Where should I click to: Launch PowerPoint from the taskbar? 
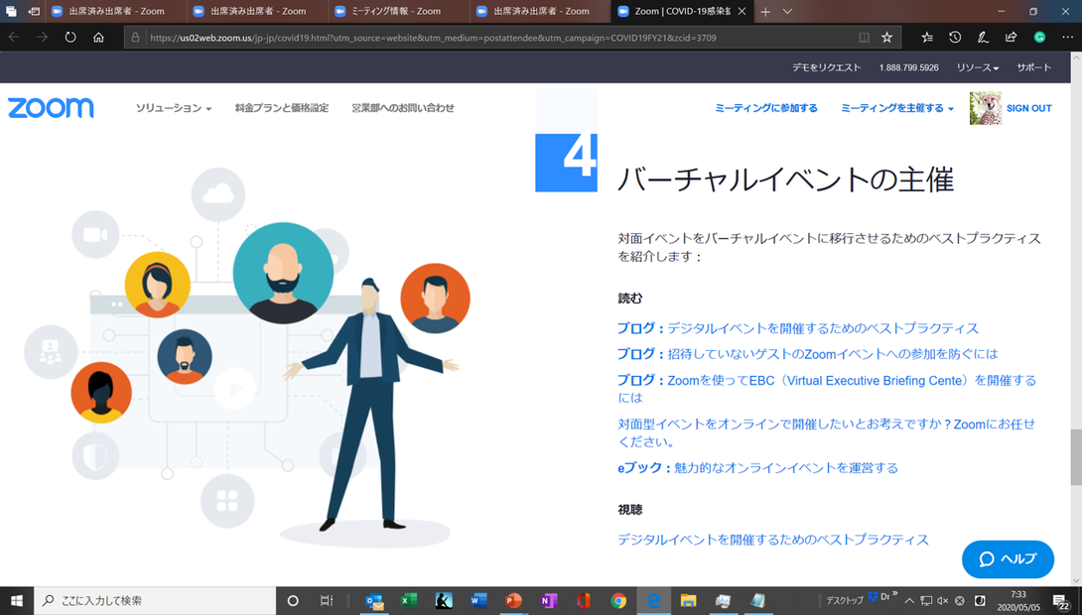click(513, 600)
